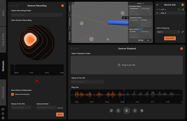Click Name of the File field in Gesture Recording

pyautogui.click(x=21, y=107)
